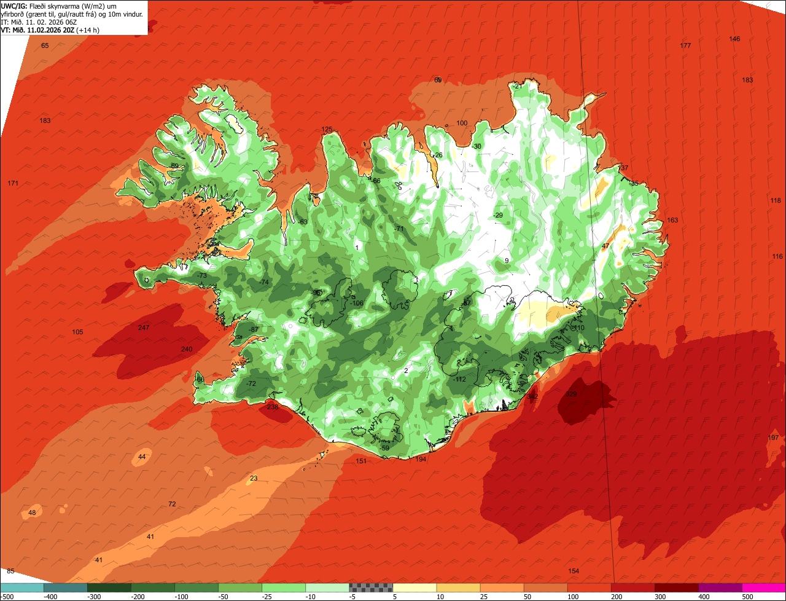Pick the magenta legend swatch between 400 and 500
Viewport: 786px width, 601px height.
coord(720,587)
